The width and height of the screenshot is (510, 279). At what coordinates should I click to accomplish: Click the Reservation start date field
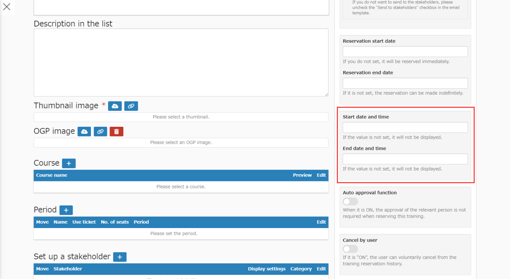405,52
